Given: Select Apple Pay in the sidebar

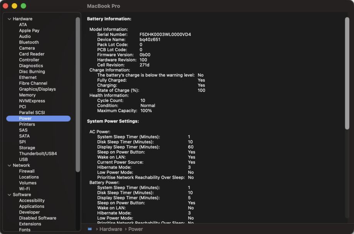Looking at the screenshot, I should pyautogui.click(x=29, y=30).
